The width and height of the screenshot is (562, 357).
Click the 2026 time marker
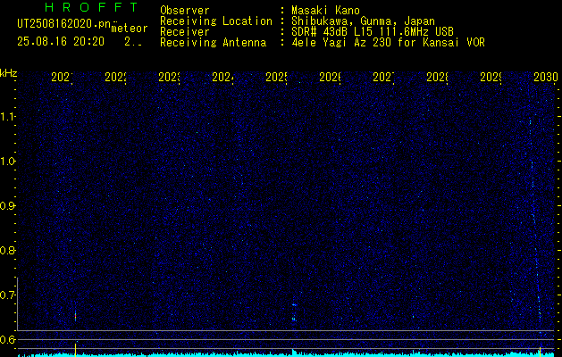tap(330, 77)
